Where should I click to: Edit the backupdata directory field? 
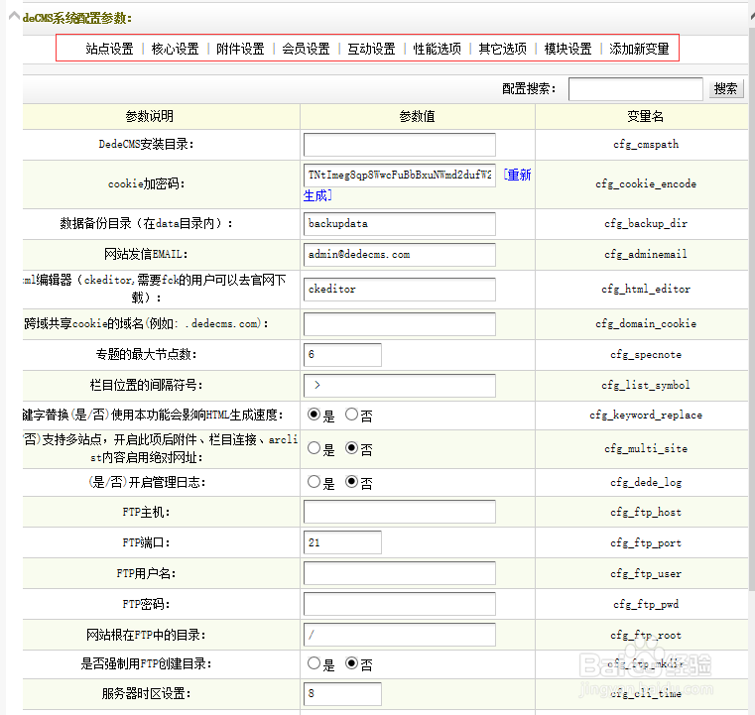coord(399,224)
